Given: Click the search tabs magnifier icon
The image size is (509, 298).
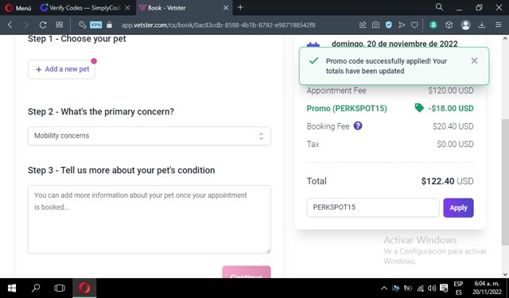Looking at the screenshot, I should point(439,7).
